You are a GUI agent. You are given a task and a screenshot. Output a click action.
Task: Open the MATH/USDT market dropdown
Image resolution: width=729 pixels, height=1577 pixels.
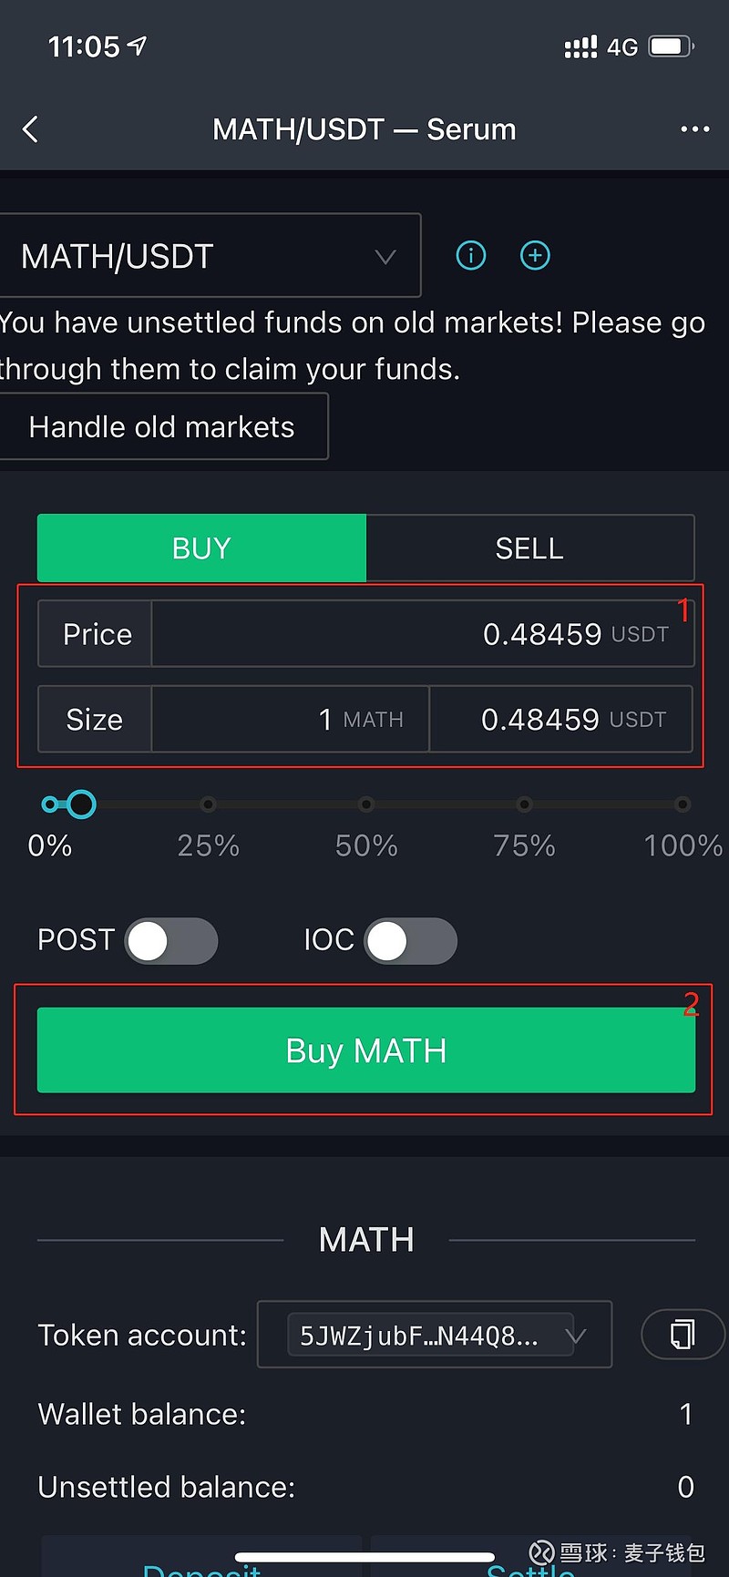(x=210, y=256)
